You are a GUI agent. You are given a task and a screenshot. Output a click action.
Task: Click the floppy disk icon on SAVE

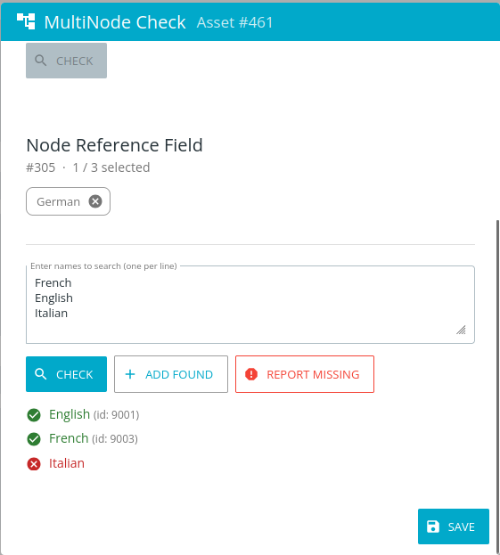[433, 526]
